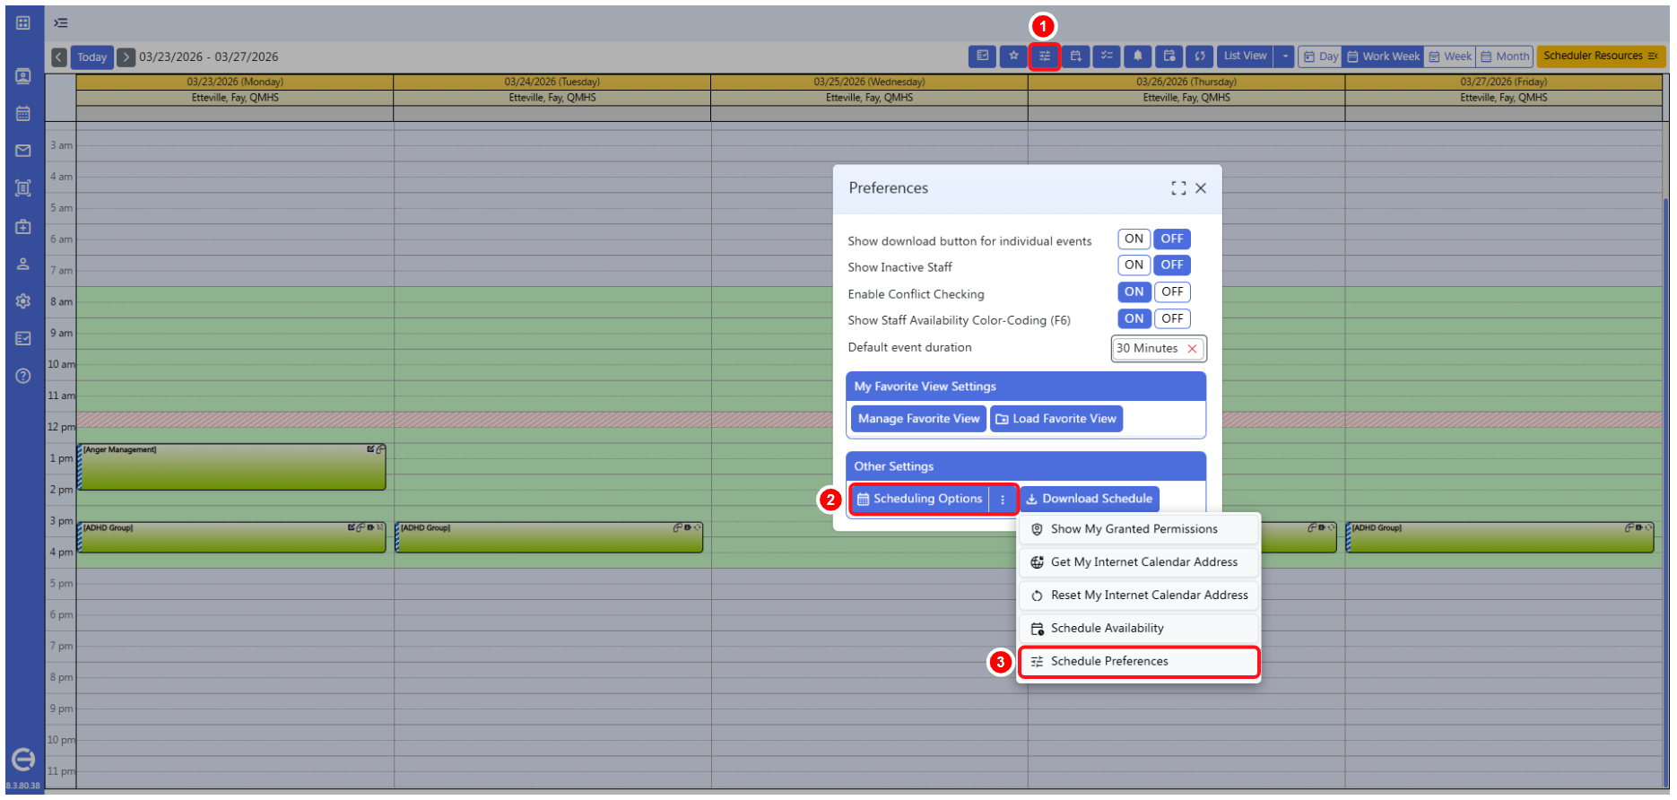
Task: Select Schedule Preferences menu item
Action: 1139,662
